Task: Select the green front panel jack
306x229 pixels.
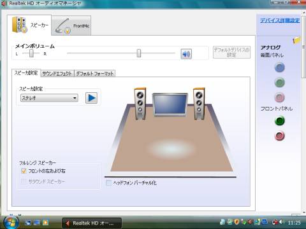Action: [279, 121]
